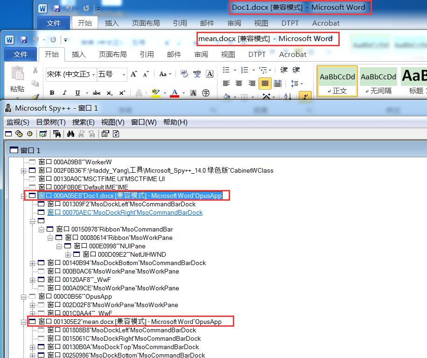This screenshot has height=358, width=427.
Task: Refresh the Spy++ window tree
Action: tap(116, 134)
